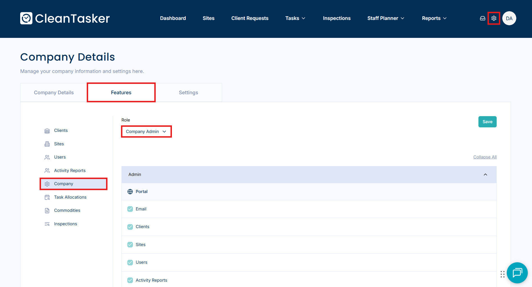Screen dimensions: 532x287
Task: Toggle the Sites permission checkbox
Action: [130, 245]
